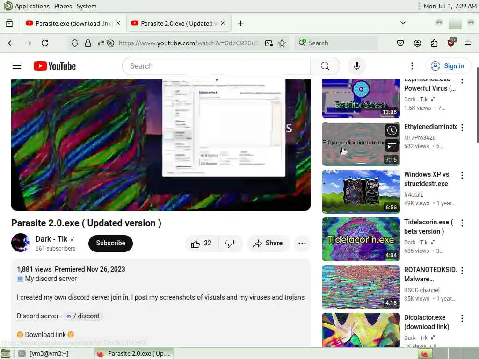Screen dimensions: 479x359
Task: Open the [vm3@vm3:~] terminal in taskbar
Action: click(44, 353)
